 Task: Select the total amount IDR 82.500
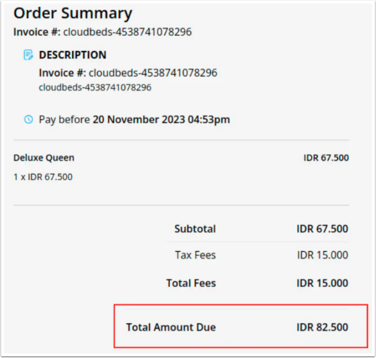click(322, 327)
